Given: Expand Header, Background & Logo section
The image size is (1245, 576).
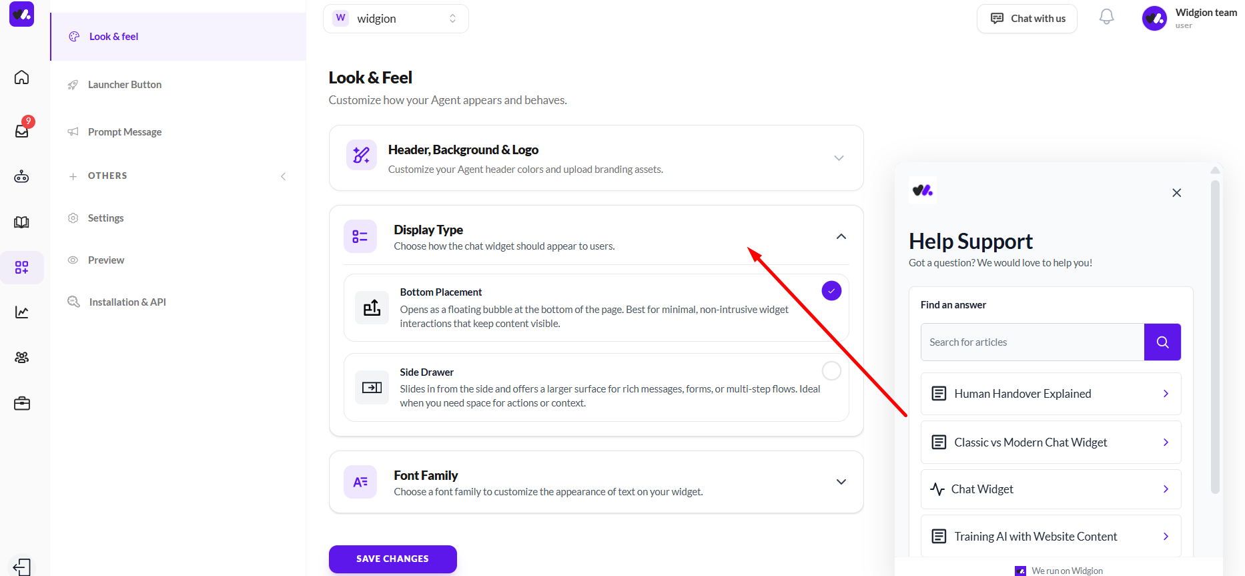Looking at the screenshot, I should pos(839,158).
